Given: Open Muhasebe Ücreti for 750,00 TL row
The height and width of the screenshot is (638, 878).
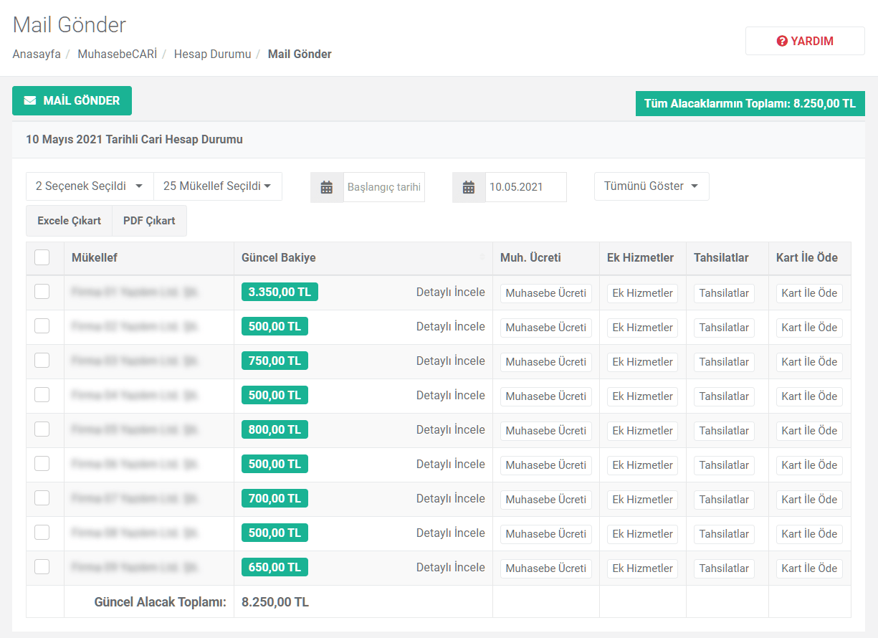Looking at the screenshot, I should point(546,362).
